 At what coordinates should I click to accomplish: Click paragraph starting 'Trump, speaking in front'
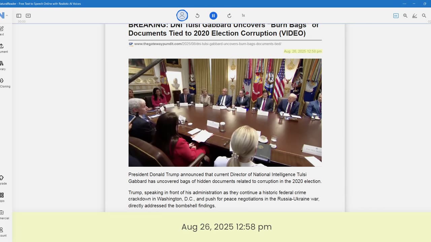(x=224, y=199)
